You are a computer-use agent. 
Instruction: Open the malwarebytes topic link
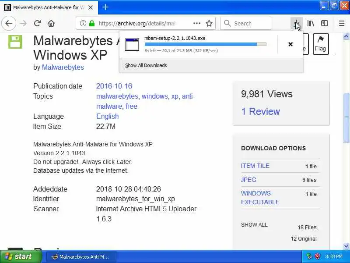click(117, 96)
